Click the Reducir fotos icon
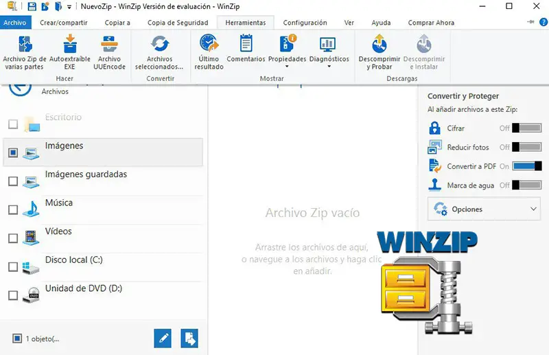The image size is (549, 355). tap(435, 147)
